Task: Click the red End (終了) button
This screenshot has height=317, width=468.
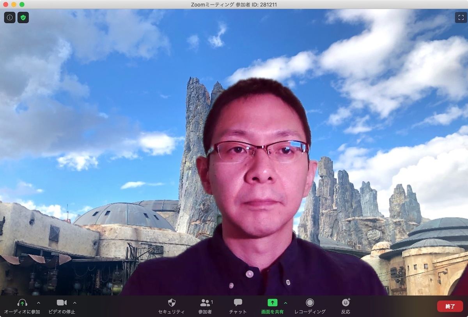Action: pos(450,306)
